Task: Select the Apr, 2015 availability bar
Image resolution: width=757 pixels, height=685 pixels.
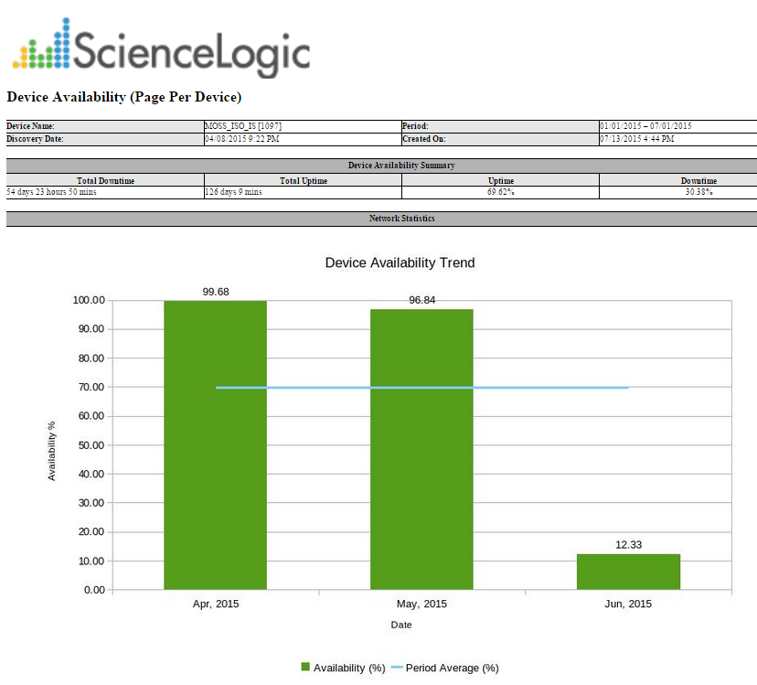Action: coord(216,444)
